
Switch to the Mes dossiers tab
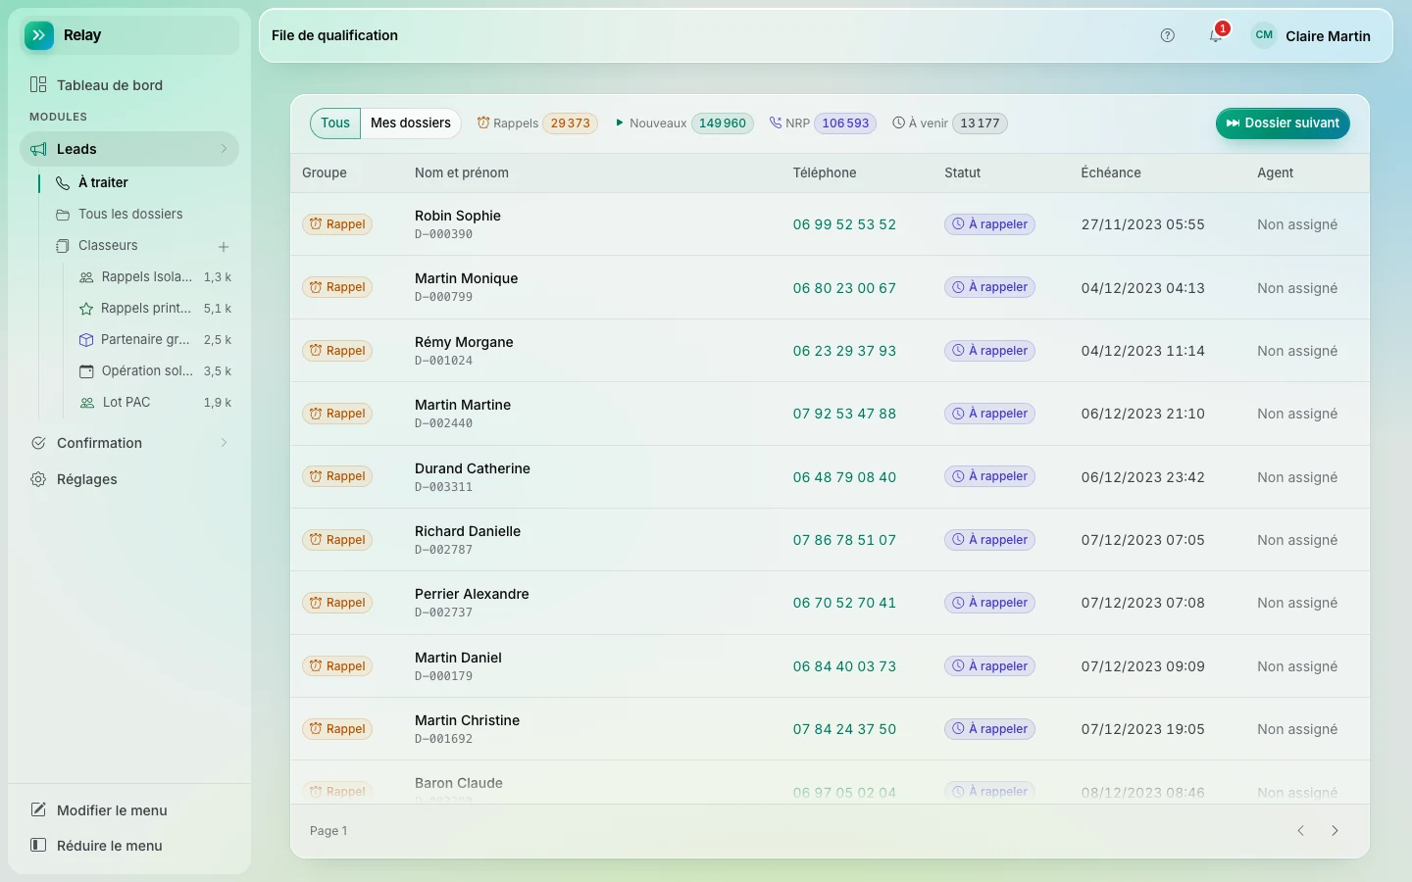[411, 123]
